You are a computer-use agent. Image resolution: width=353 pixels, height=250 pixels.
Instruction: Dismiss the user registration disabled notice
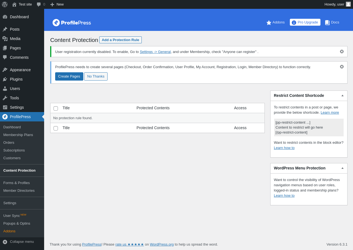(x=342, y=52)
